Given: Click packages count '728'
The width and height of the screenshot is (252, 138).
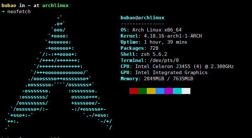Looking at the screenshot, I should coord(154,48).
